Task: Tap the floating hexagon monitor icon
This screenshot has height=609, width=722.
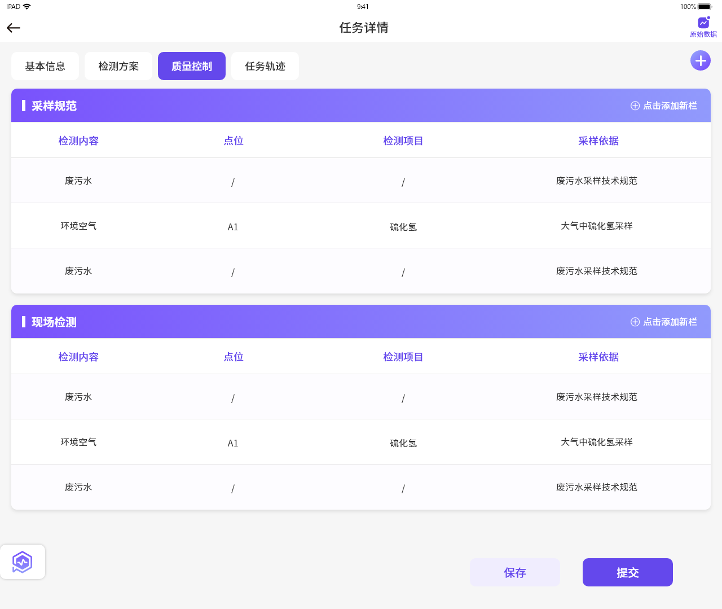Action: point(23,562)
